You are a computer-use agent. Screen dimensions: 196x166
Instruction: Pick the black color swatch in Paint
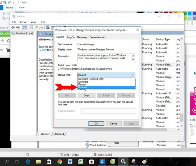point(156,13)
